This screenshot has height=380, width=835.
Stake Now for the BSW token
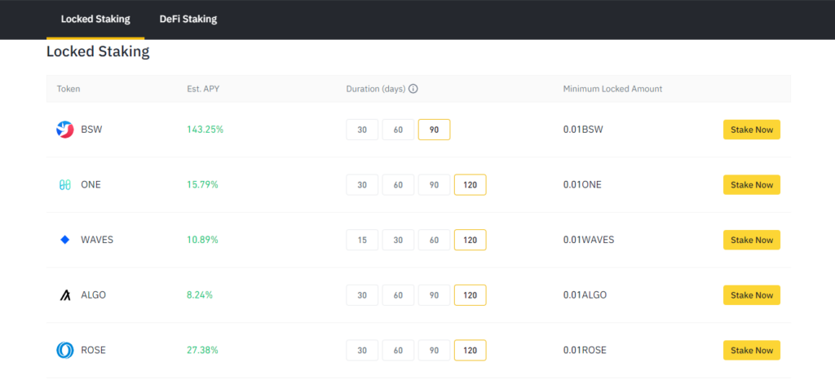[x=751, y=130]
